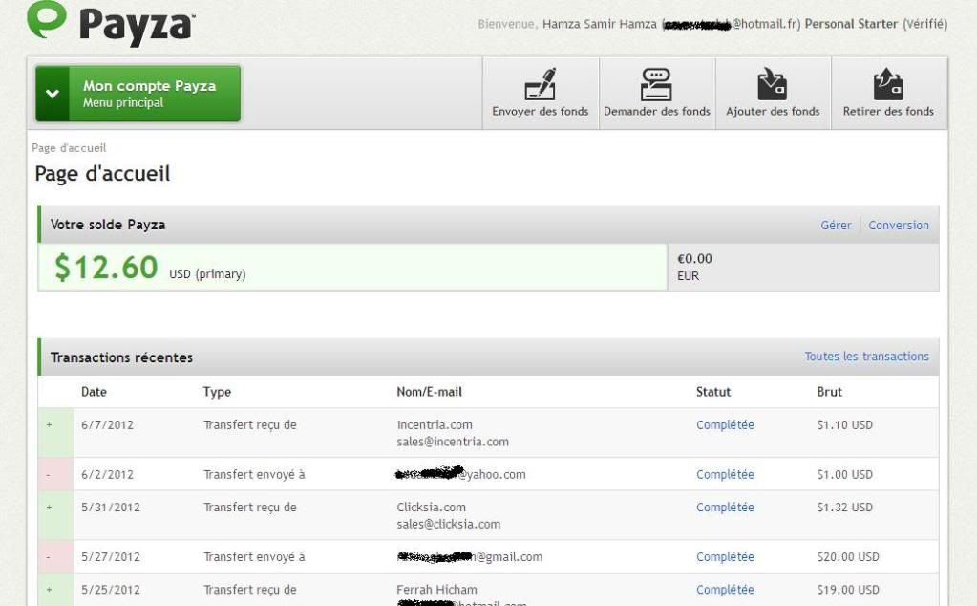Click the Page d'accueil breadcrumb
This screenshot has height=606, width=977.
(69, 148)
